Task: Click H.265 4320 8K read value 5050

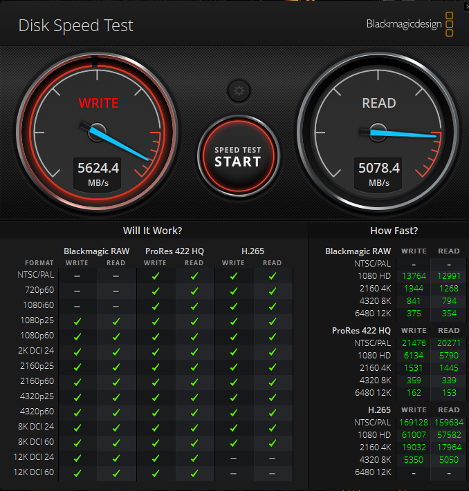Action: point(449,460)
